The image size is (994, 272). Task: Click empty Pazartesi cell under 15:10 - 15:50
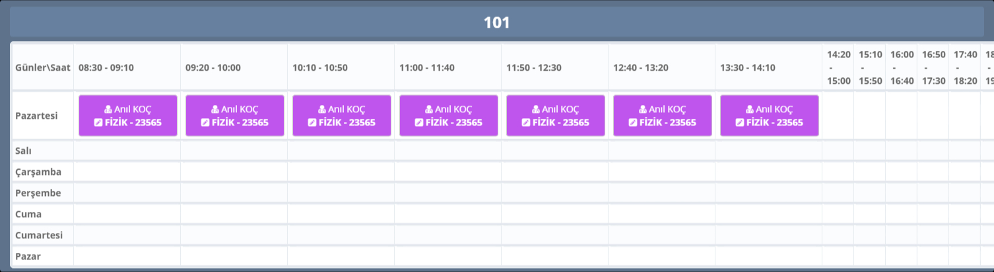pyautogui.click(x=870, y=116)
